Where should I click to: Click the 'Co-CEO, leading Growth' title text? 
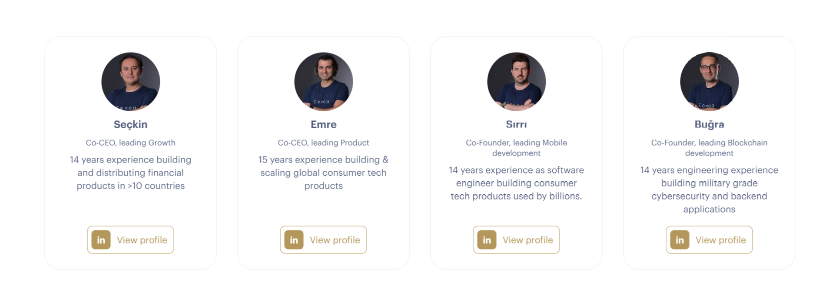pos(131,143)
